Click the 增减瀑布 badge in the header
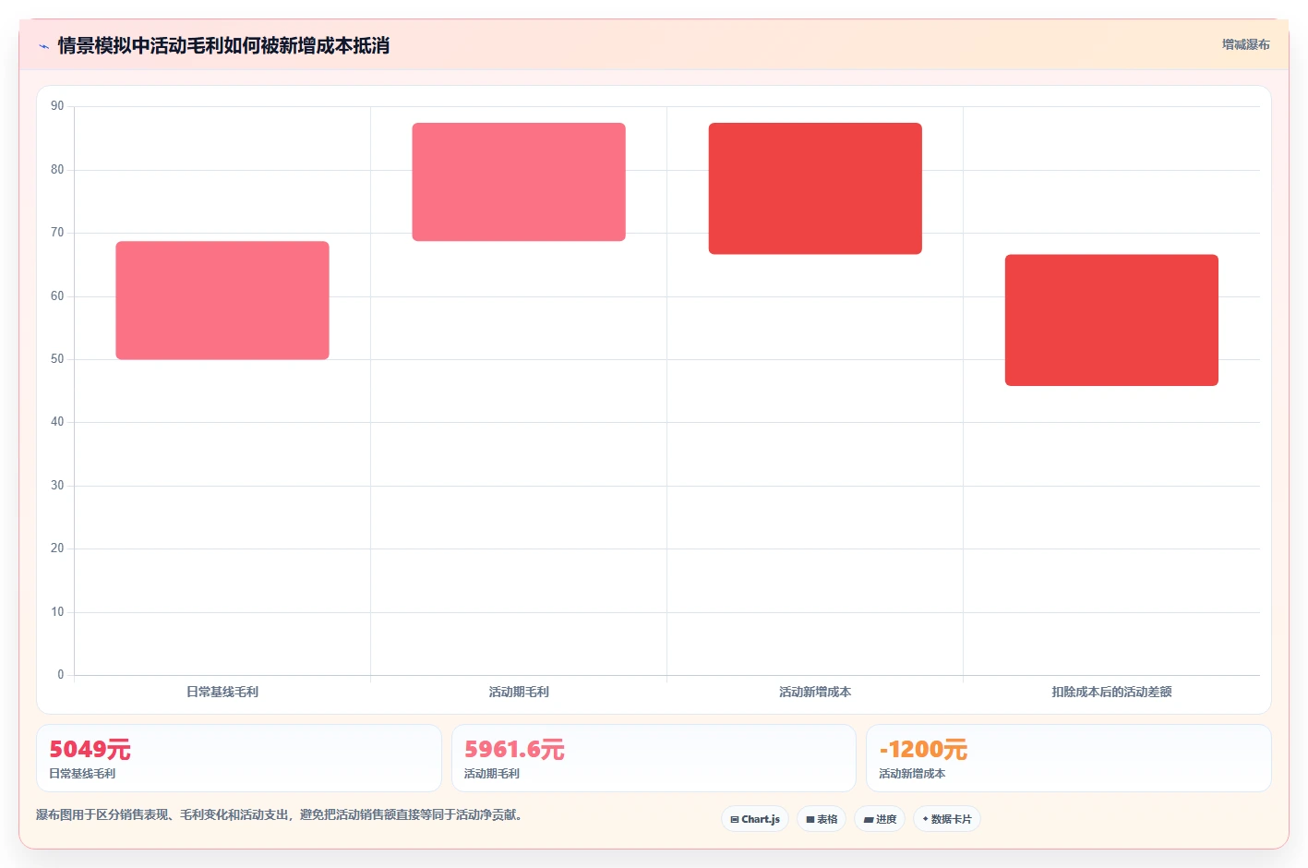The height and width of the screenshot is (868, 1308). pos(1245,44)
